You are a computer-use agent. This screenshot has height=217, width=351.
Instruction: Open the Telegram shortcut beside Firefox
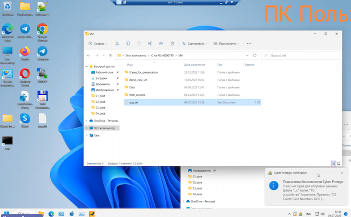(x=42, y=54)
